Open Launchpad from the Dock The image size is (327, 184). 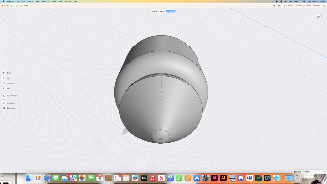tap(38, 178)
